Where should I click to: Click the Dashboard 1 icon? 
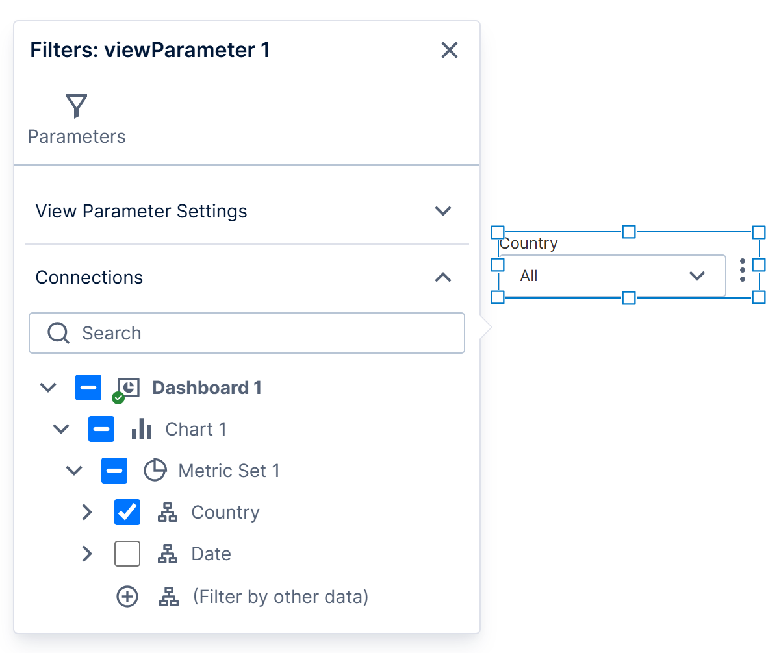point(127,389)
